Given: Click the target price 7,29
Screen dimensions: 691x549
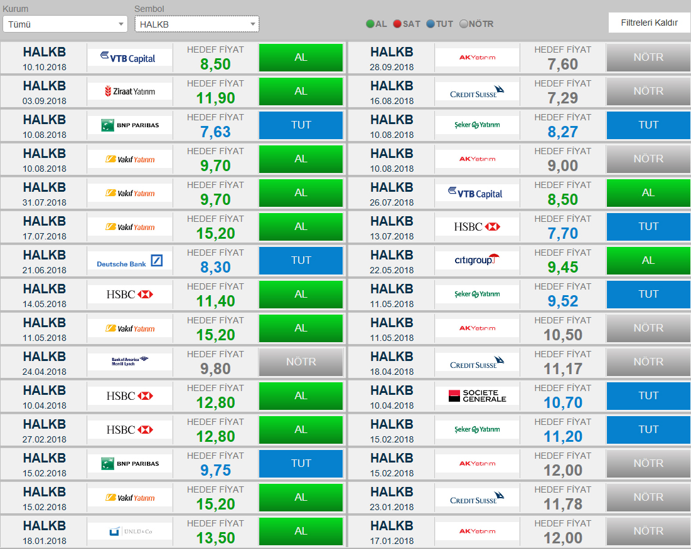Looking at the screenshot, I should tap(563, 98).
